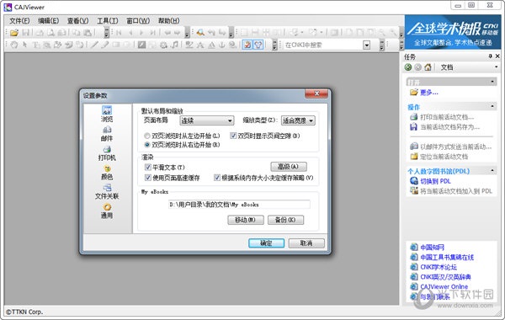The image size is (505, 320).
Task: Open the 通用 settings category
Action: point(107,211)
